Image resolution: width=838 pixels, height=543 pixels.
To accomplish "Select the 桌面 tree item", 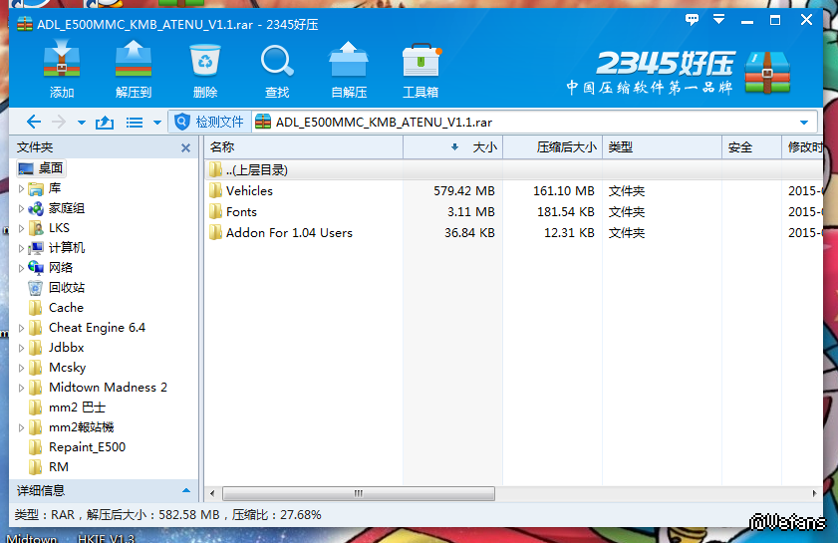I will pyautogui.click(x=41, y=168).
